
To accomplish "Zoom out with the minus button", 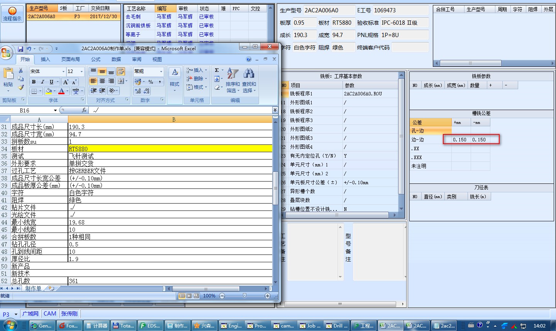I will pyautogui.click(x=222, y=296).
